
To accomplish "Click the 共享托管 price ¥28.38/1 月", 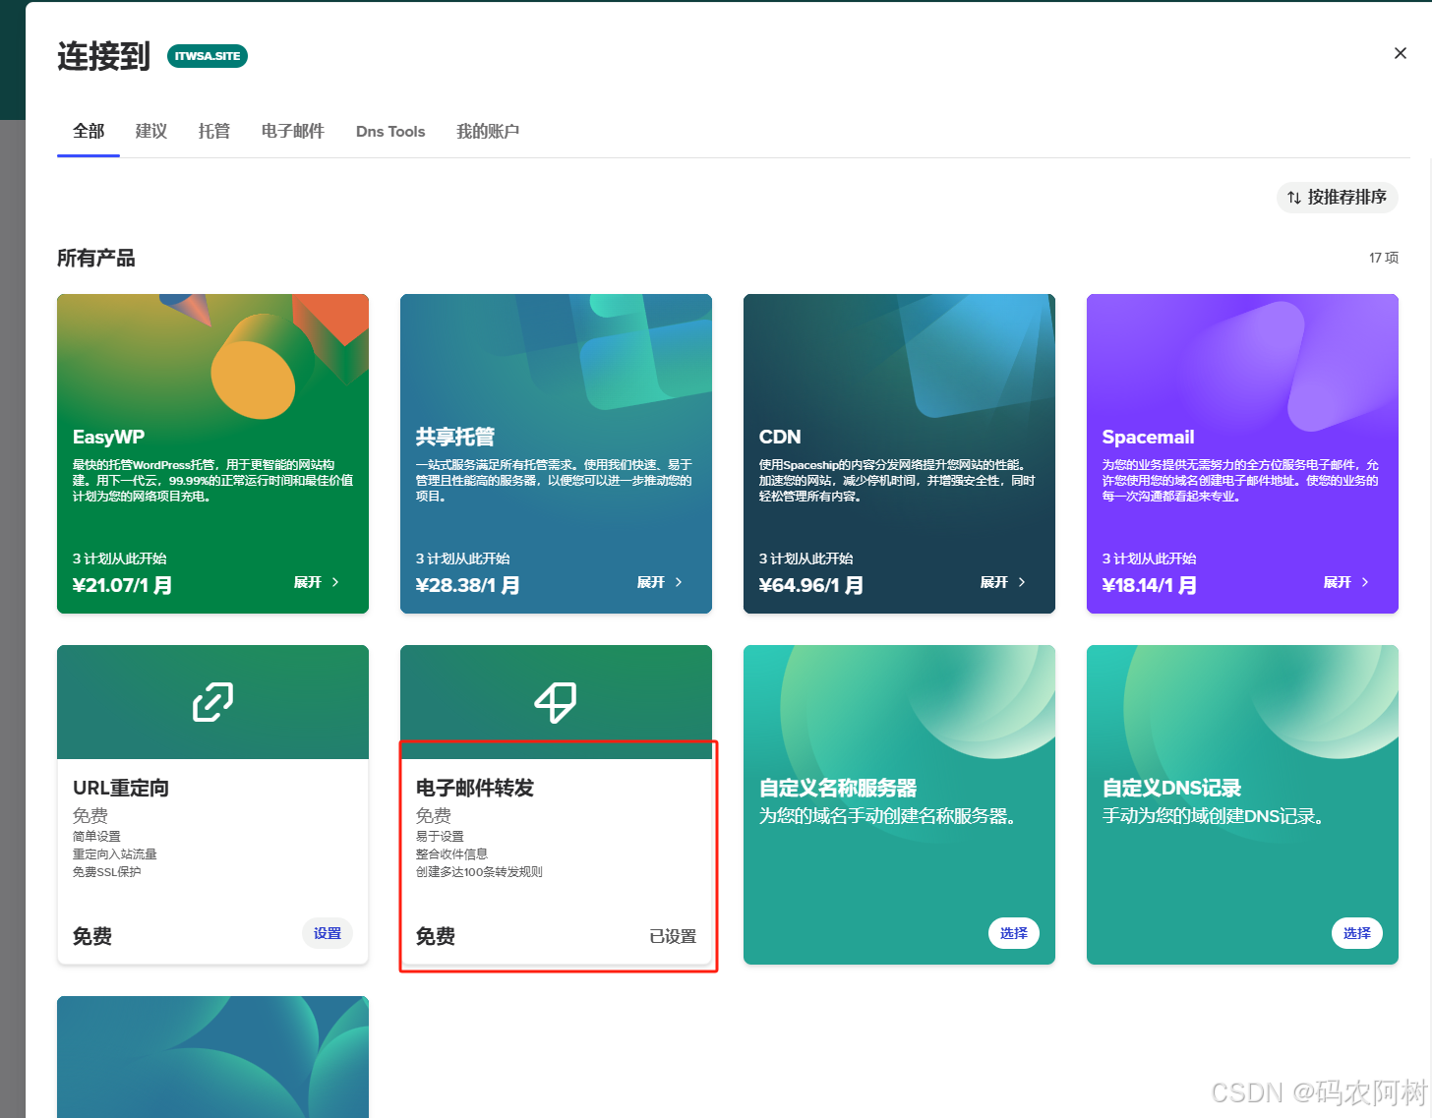I will coord(468,585).
